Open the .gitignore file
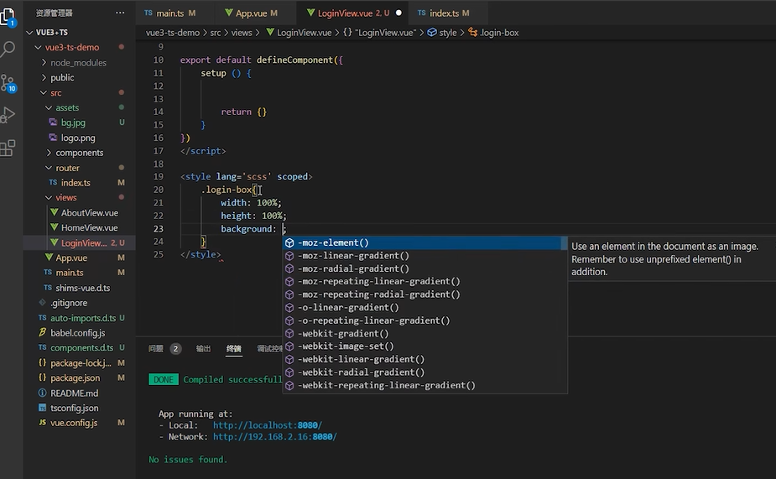 pos(79,303)
